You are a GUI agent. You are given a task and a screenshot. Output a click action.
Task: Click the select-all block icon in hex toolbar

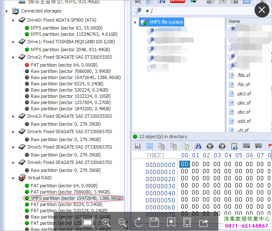click(x=150, y=146)
